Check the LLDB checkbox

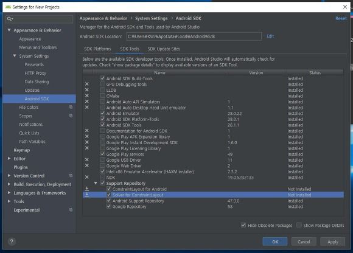[103, 90]
